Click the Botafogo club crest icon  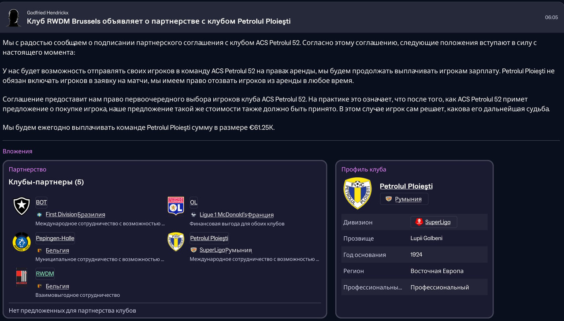tap(22, 206)
